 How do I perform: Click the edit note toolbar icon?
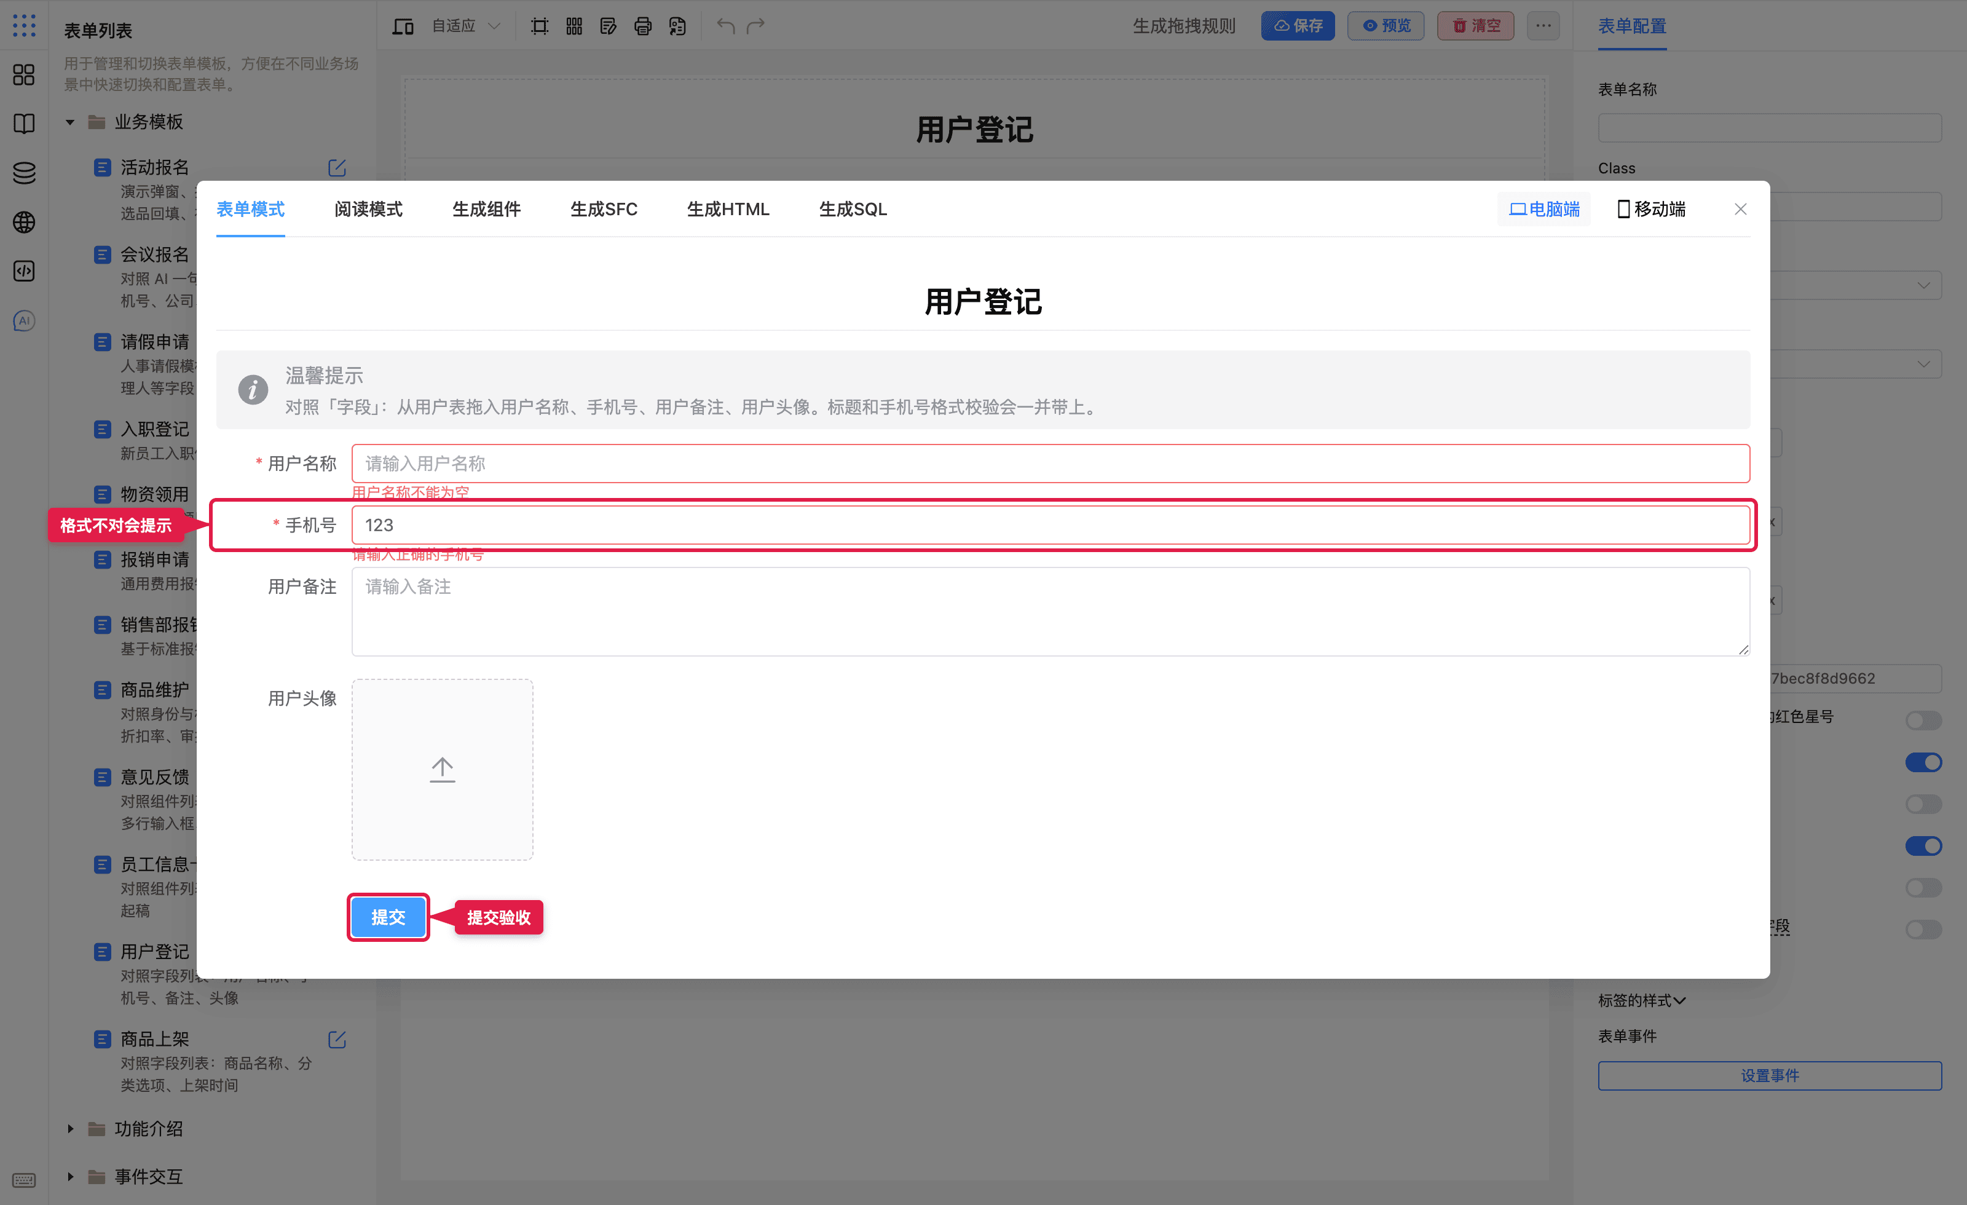[609, 26]
